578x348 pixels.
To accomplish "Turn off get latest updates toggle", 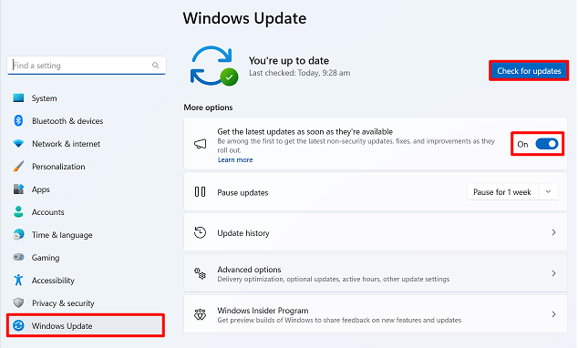I will click(x=547, y=144).
